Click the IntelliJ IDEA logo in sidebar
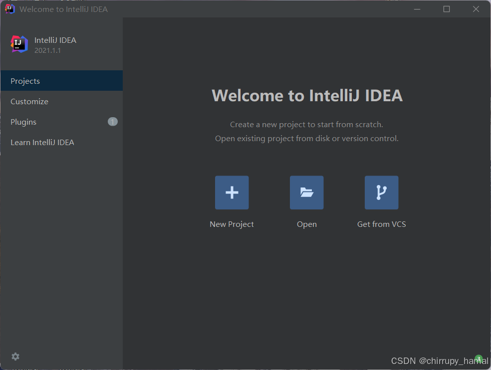491x370 pixels. pos(19,44)
